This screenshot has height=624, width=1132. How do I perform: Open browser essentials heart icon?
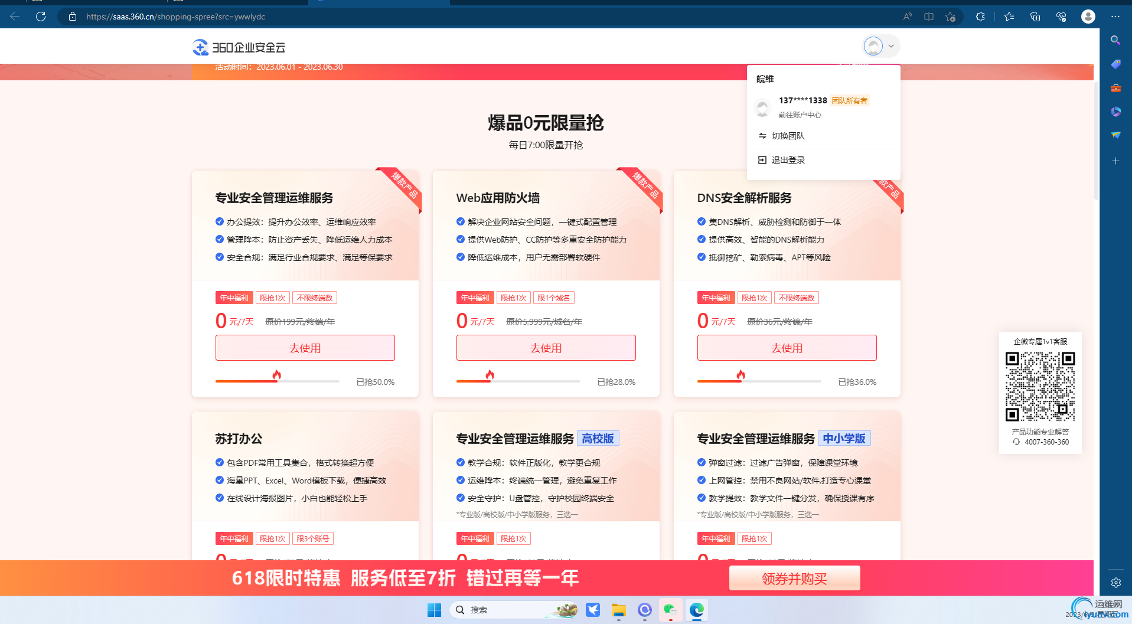click(x=1061, y=17)
